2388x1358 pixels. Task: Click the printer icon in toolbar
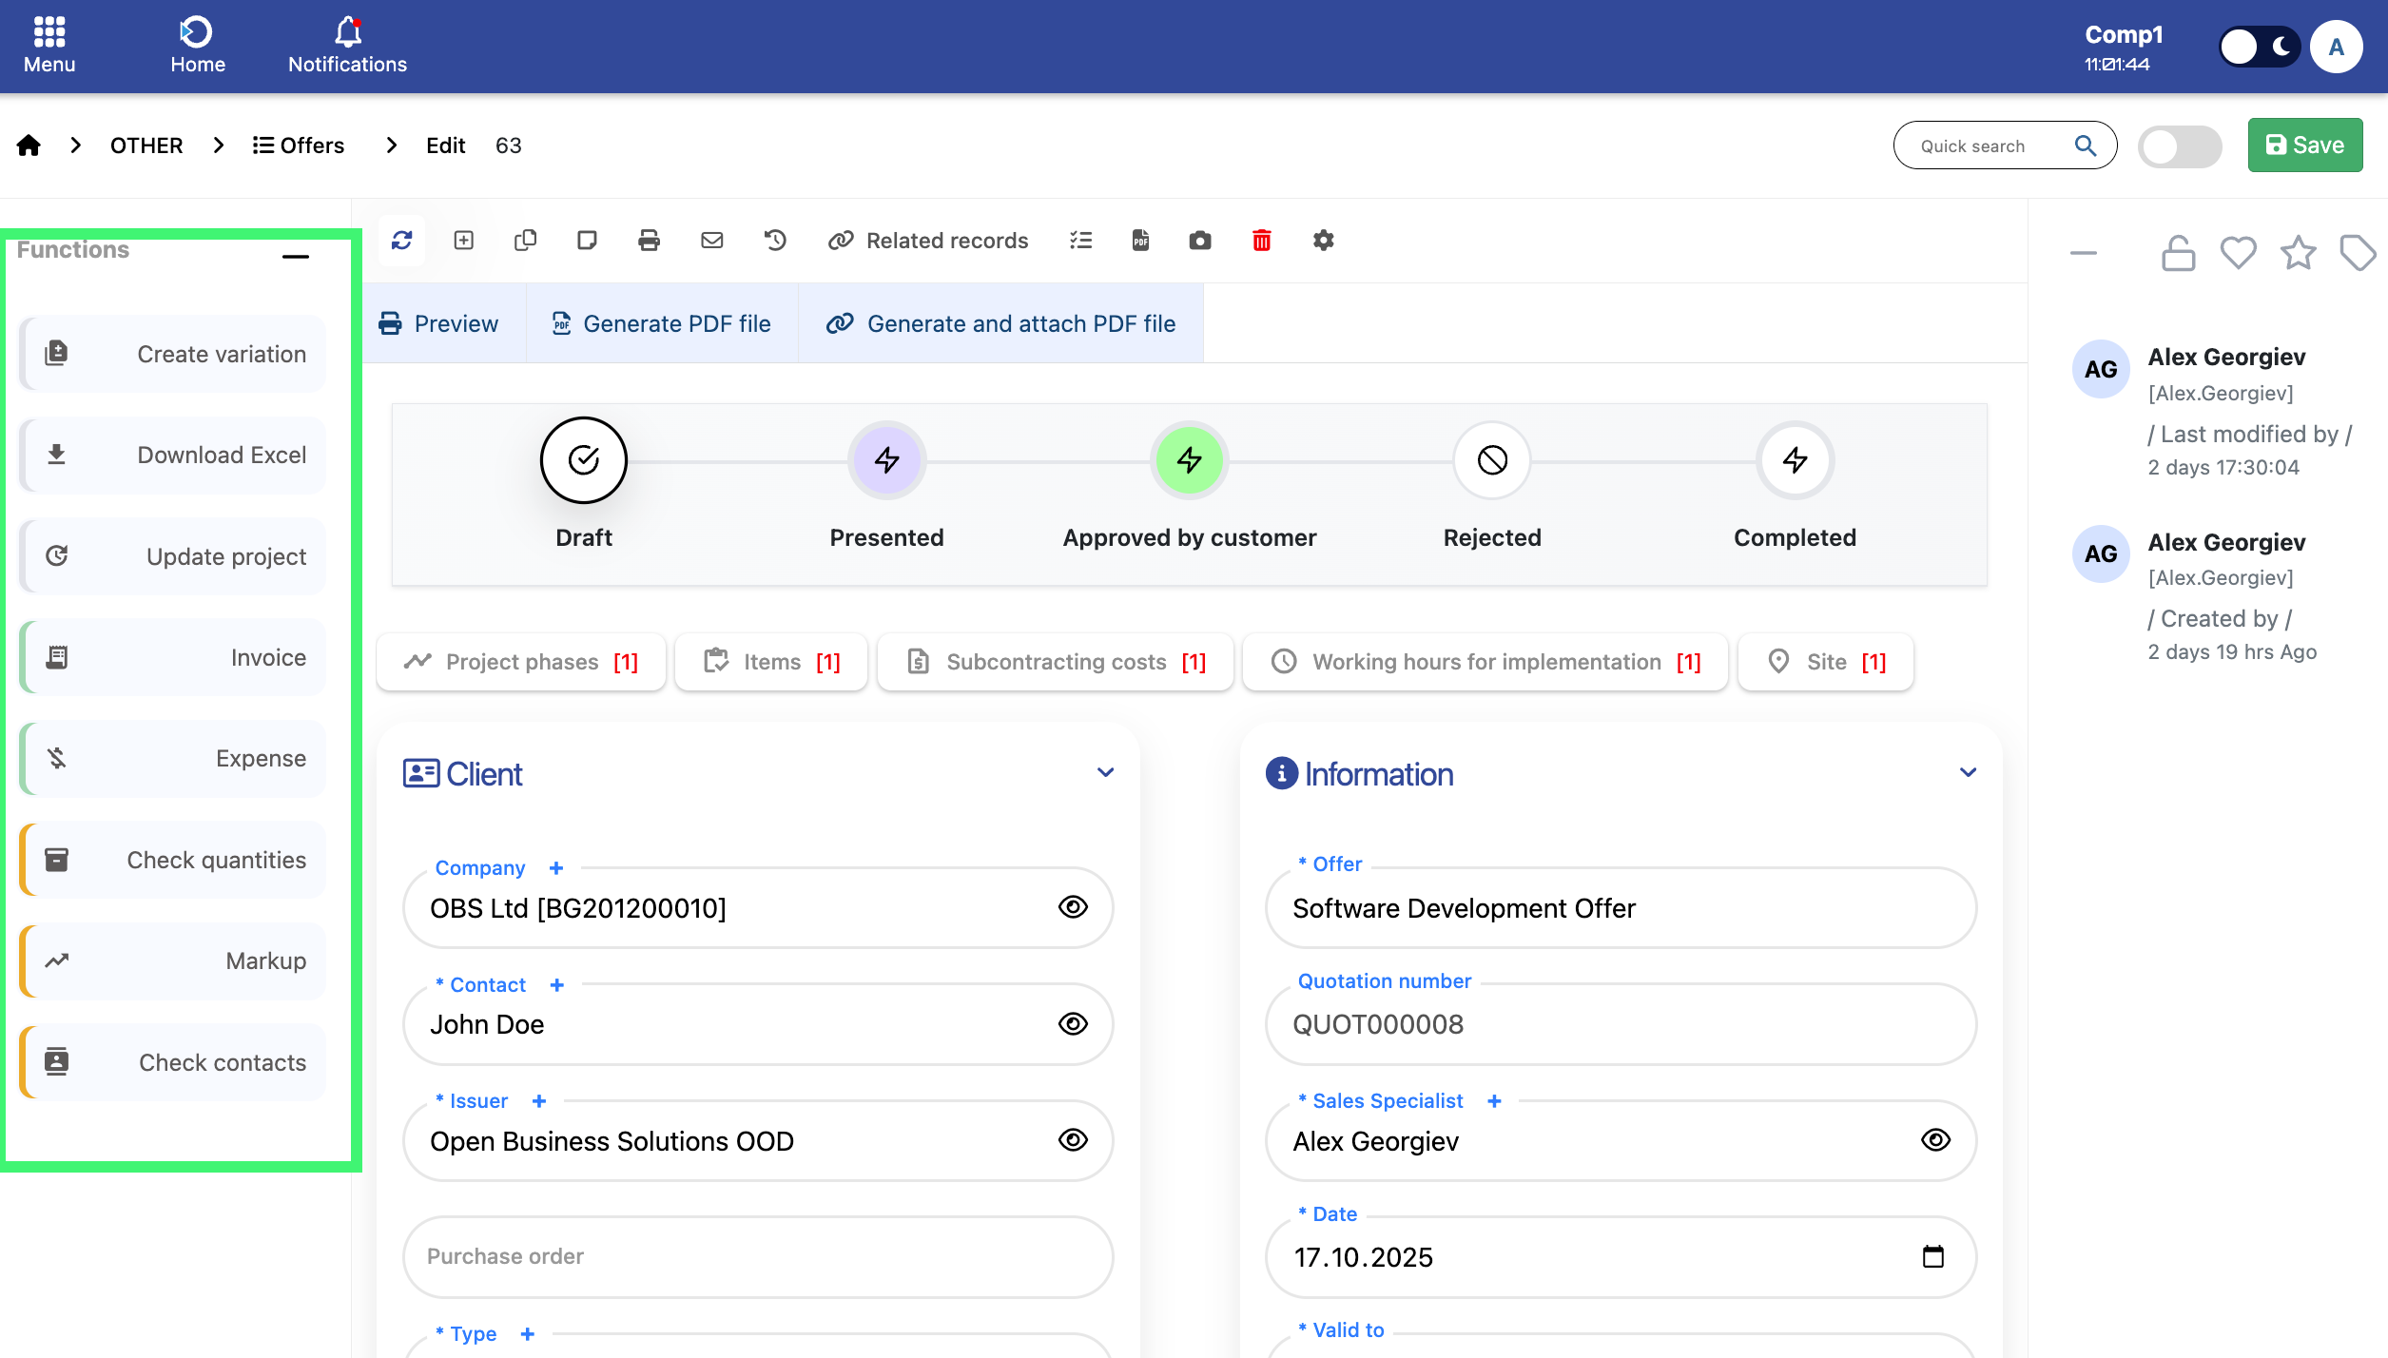[x=649, y=241]
